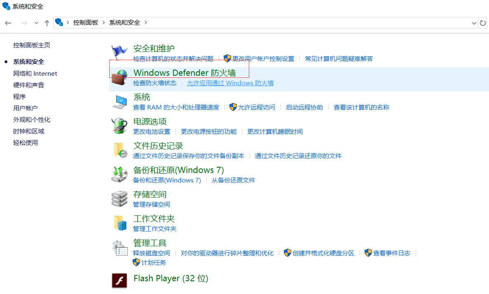Click 启动远程协助 link
This screenshot has height=294, width=489.
click(304, 107)
